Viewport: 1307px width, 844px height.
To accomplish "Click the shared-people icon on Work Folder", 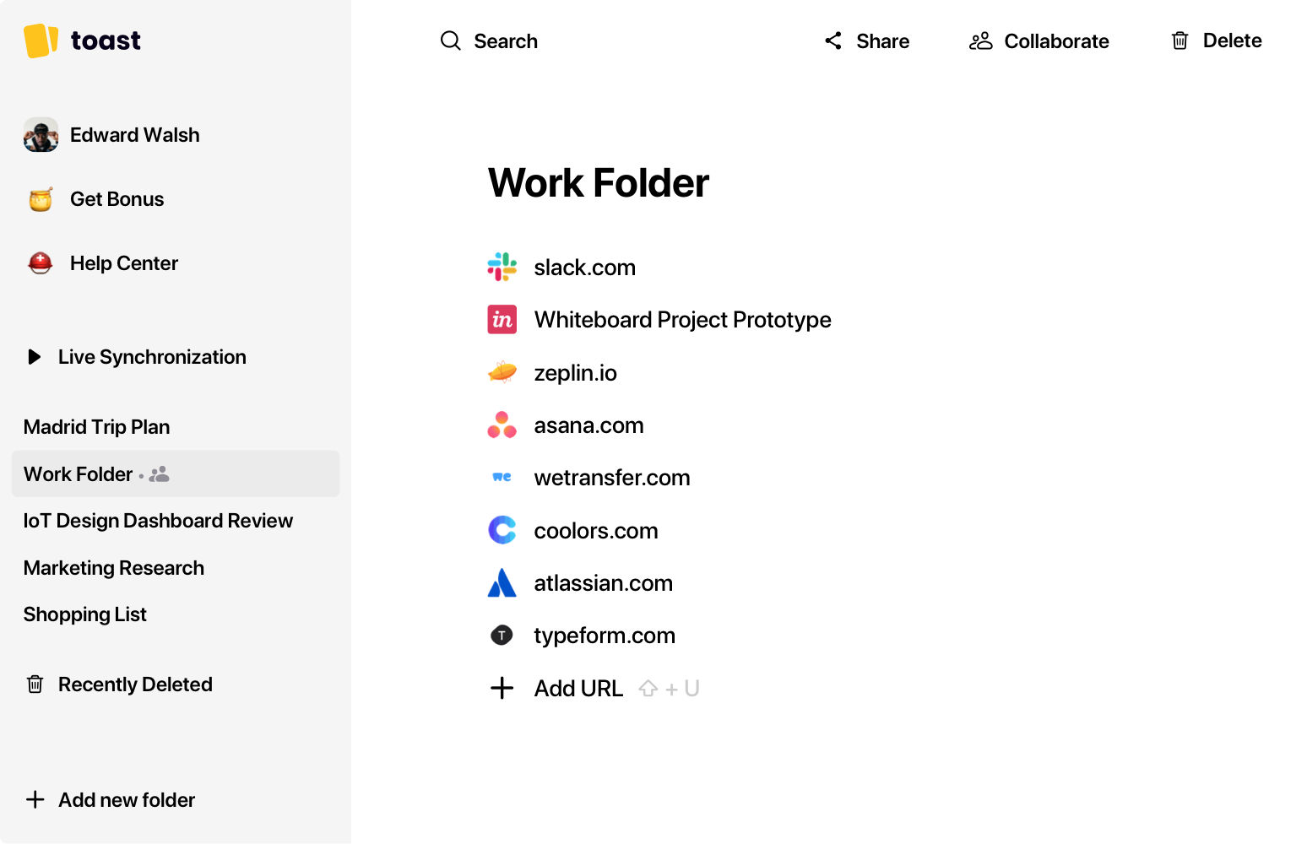I will 160,474.
